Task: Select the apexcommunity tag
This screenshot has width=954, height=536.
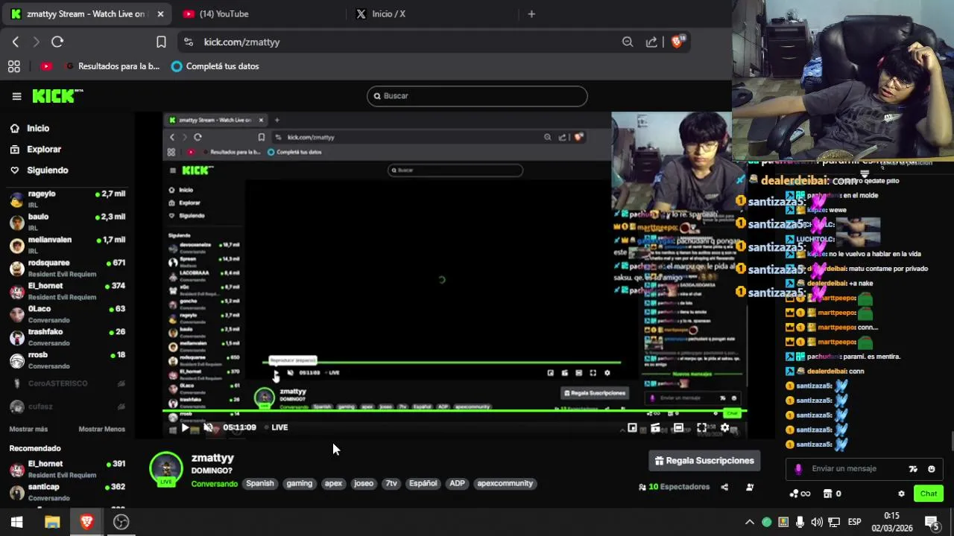Action: [505, 484]
